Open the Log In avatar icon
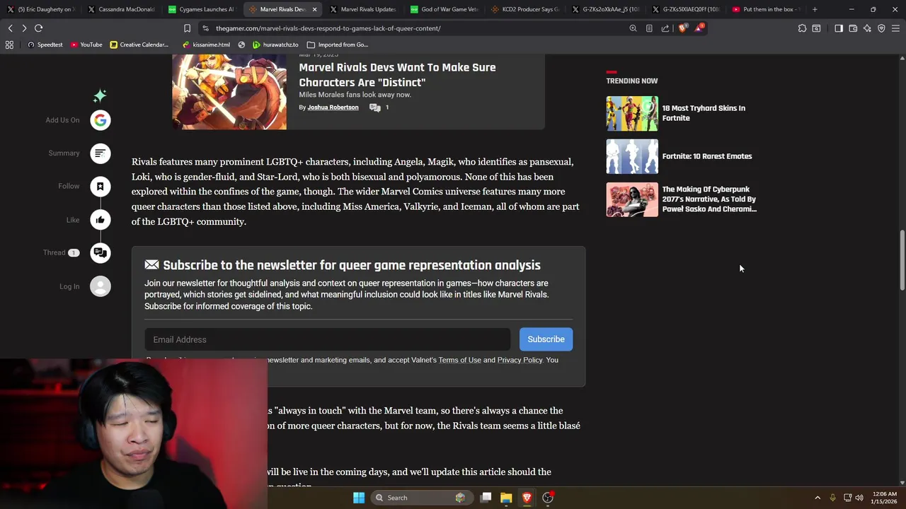Image resolution: width=906 pixels, height=509 pixels. (101, 286)
